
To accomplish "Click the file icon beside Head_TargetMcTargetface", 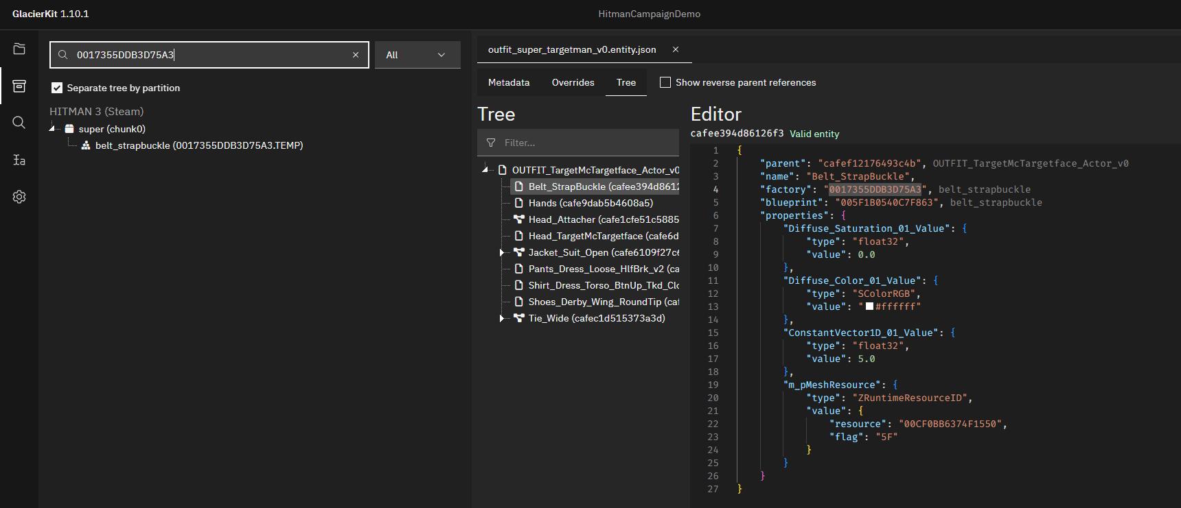I will coord(519,236).
